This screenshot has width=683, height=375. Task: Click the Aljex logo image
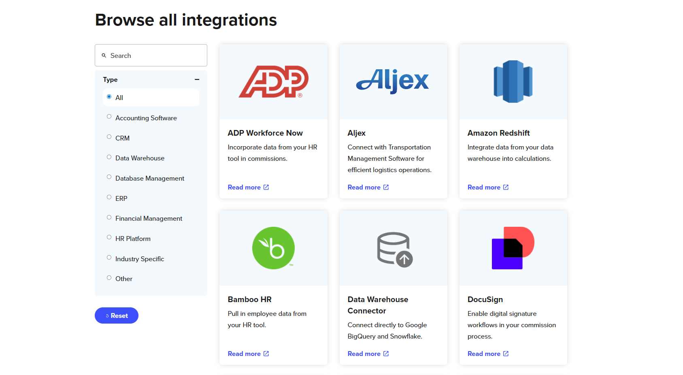(392, 81)
